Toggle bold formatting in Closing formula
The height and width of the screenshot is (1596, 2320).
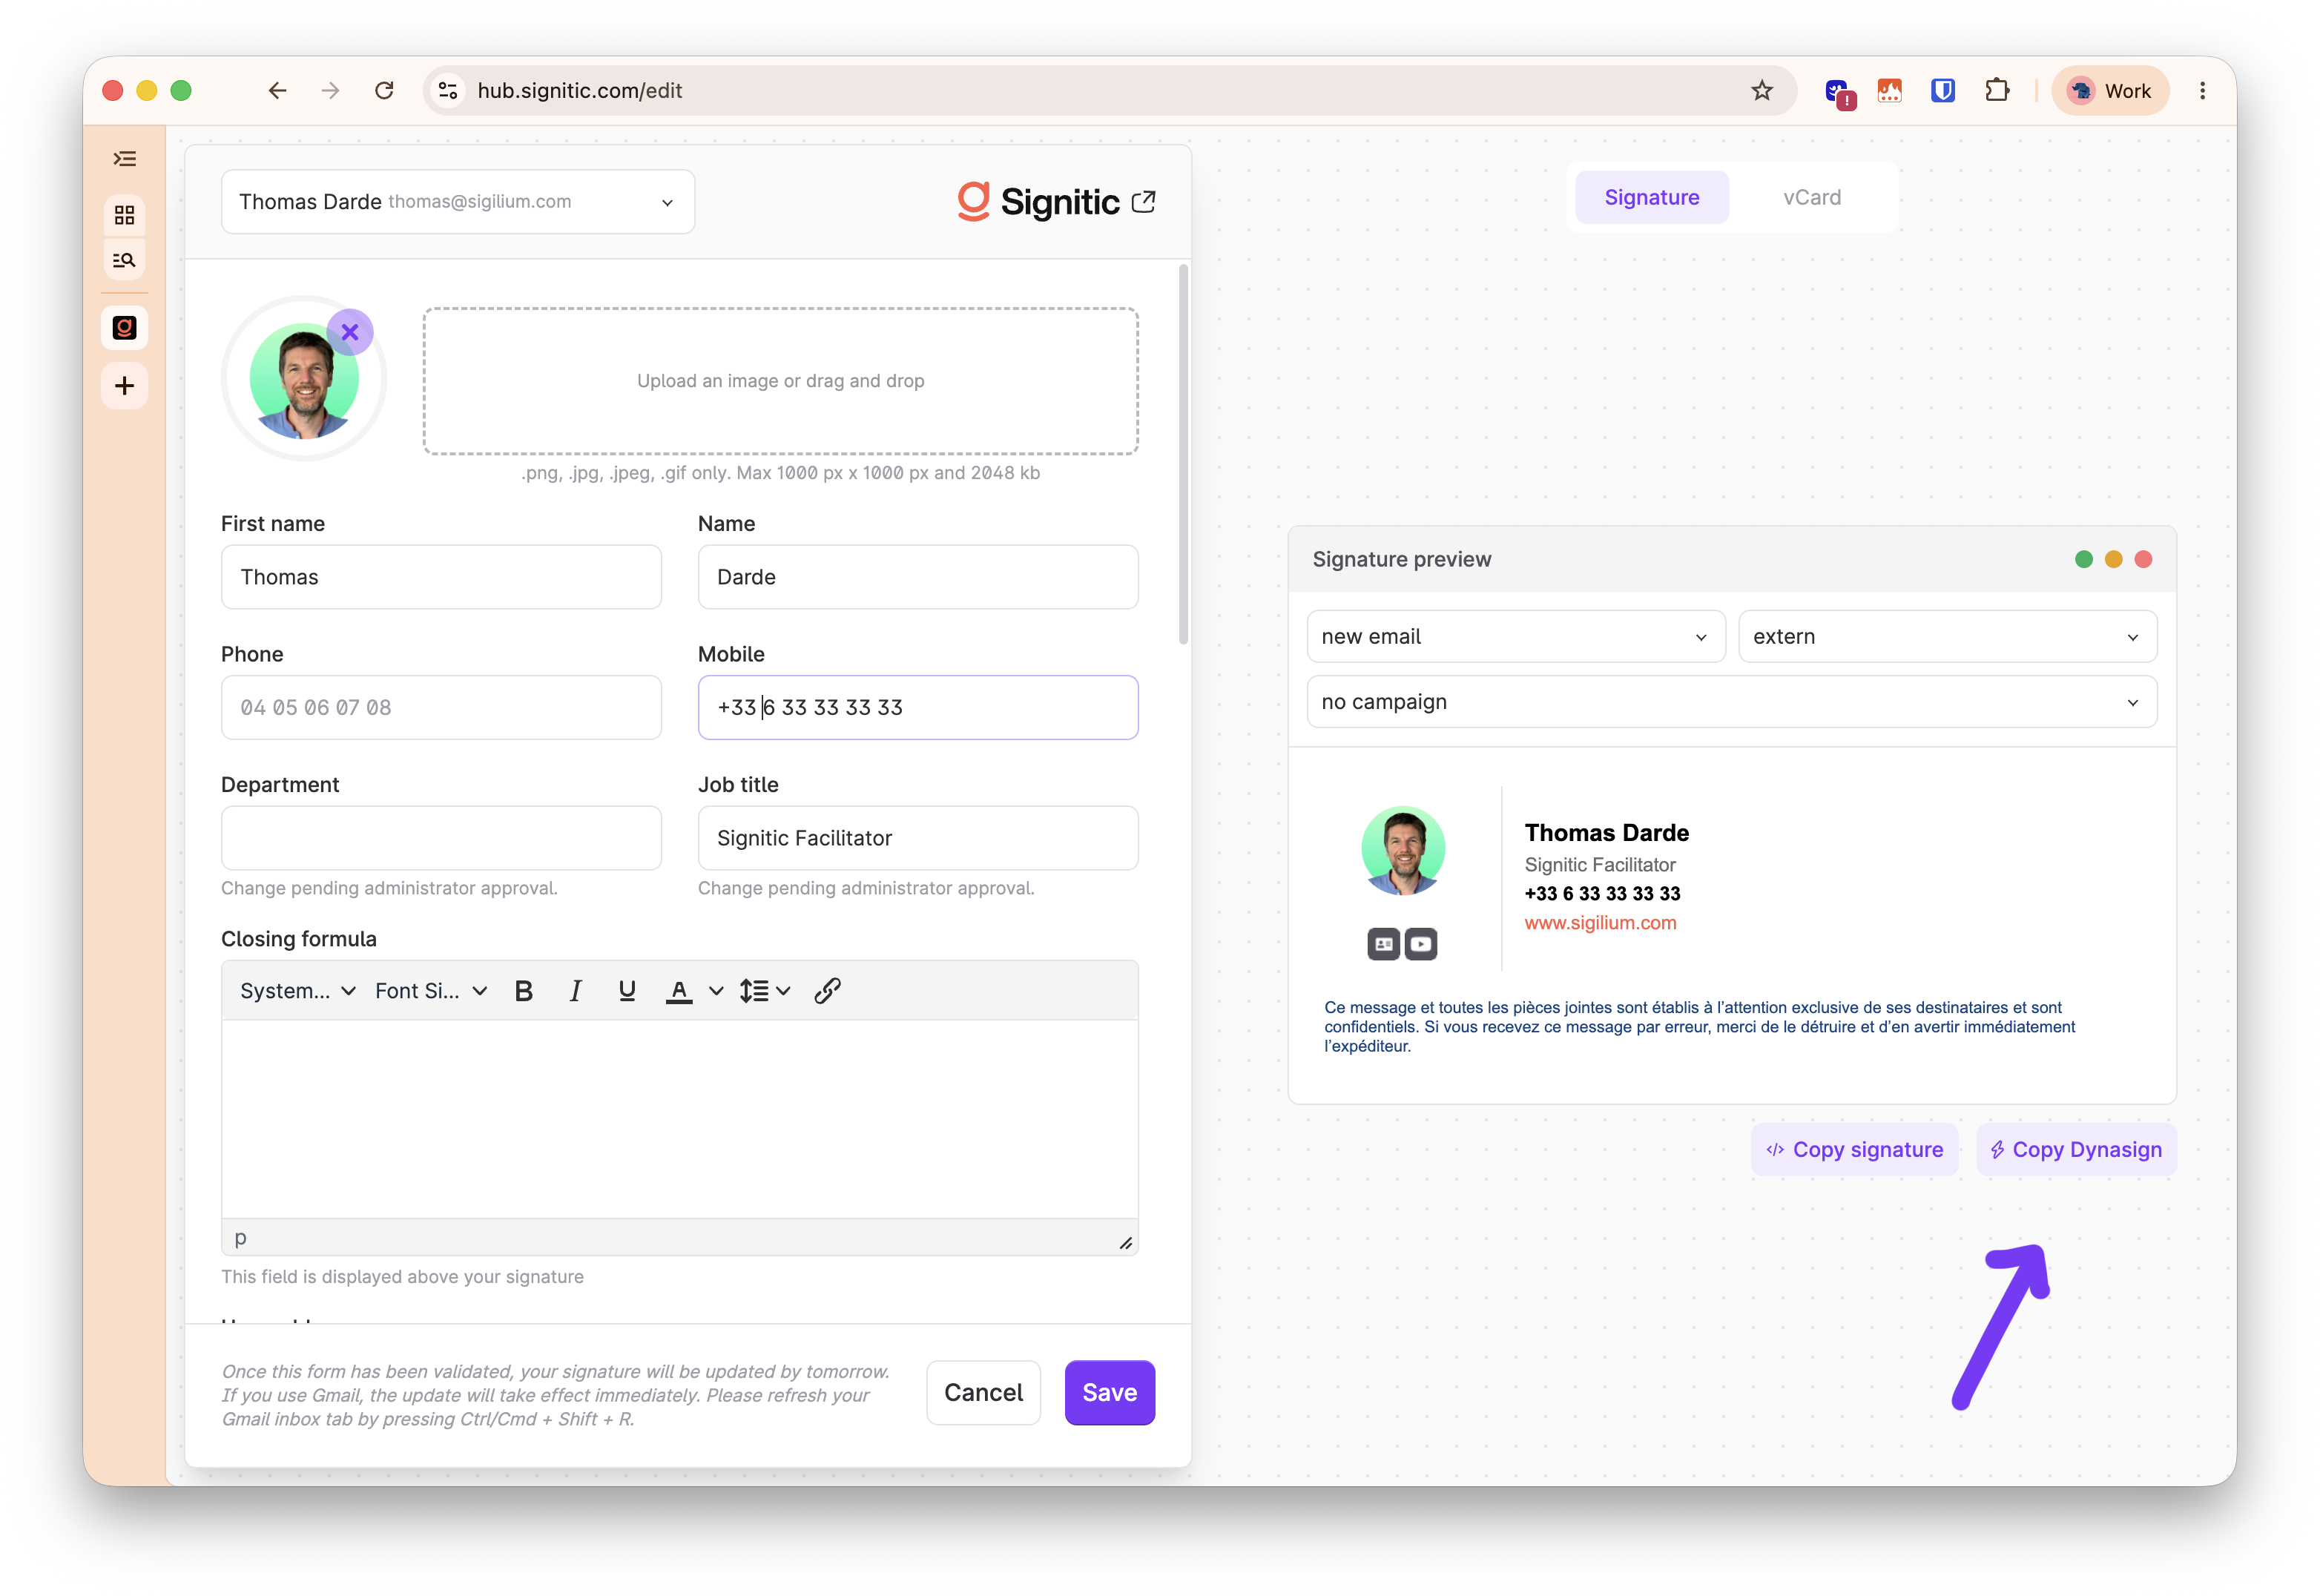pos(523,991)
